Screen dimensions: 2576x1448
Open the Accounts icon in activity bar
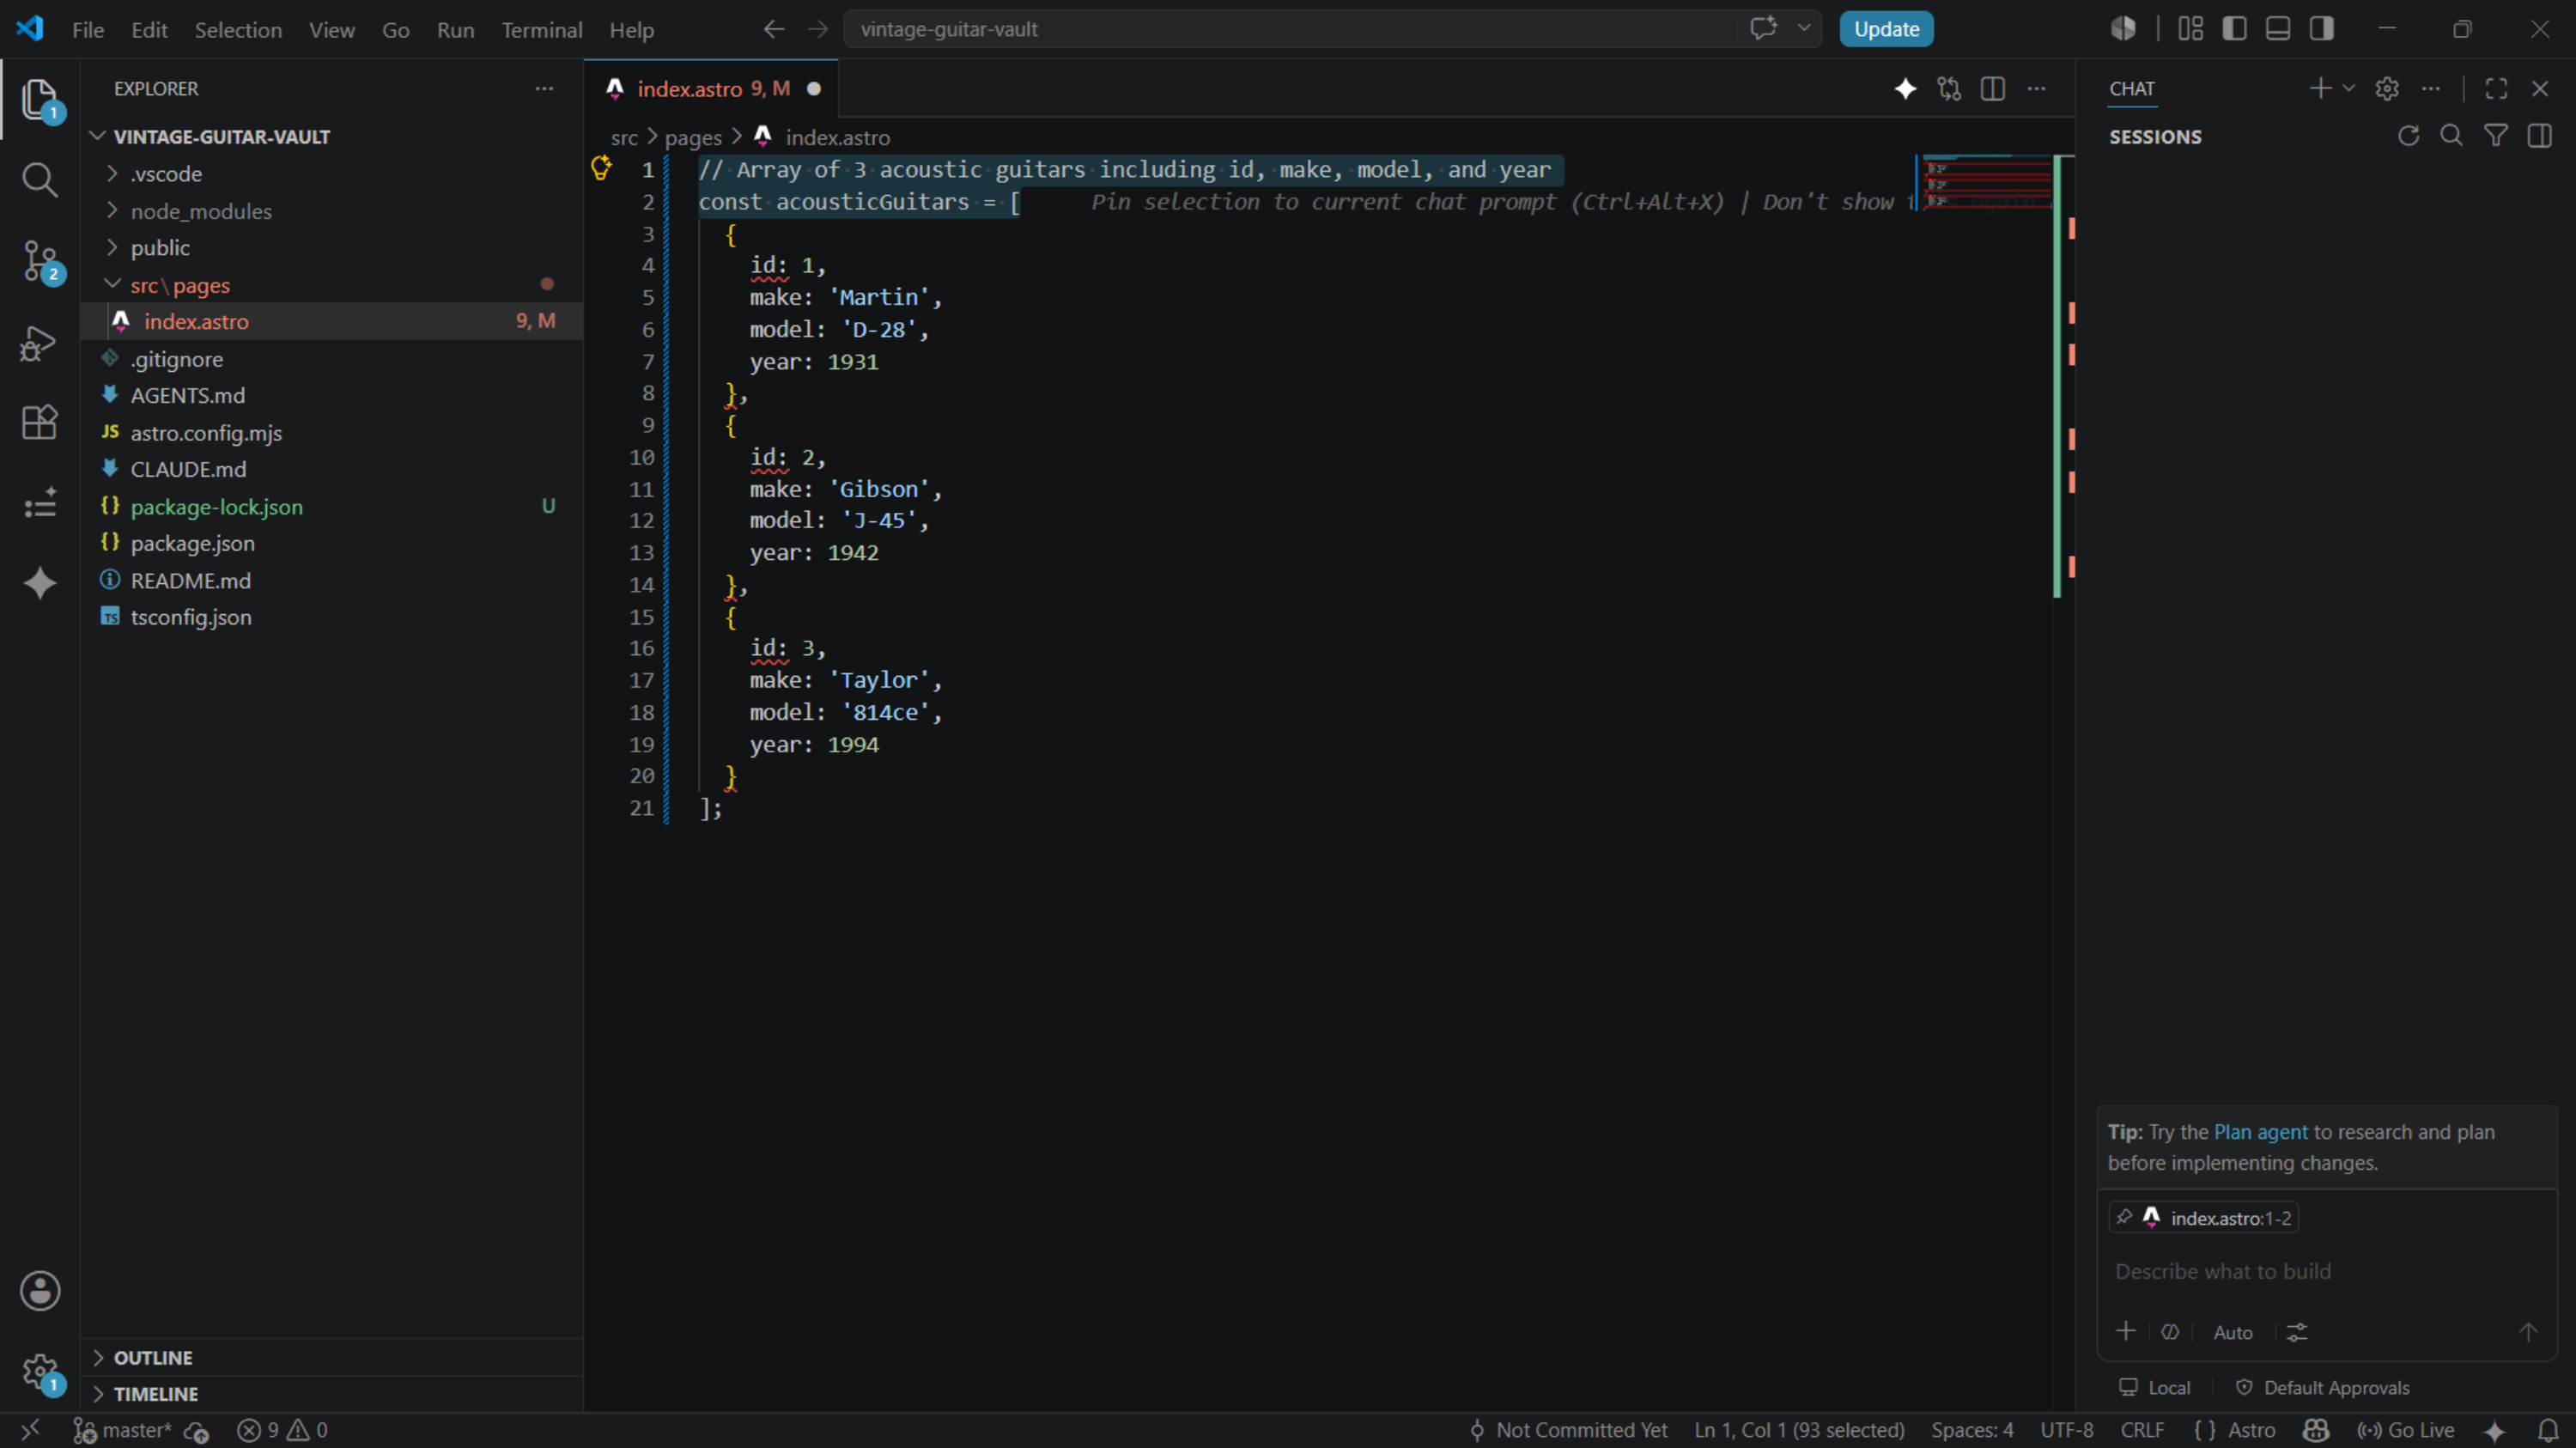[39, 1290]
